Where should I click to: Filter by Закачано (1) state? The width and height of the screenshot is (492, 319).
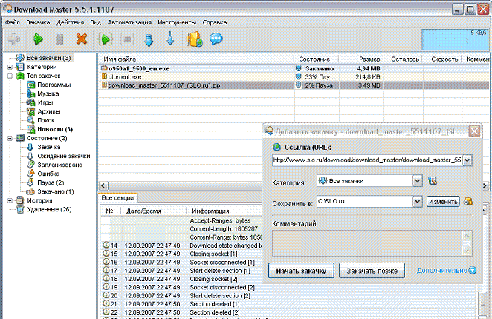56,191
